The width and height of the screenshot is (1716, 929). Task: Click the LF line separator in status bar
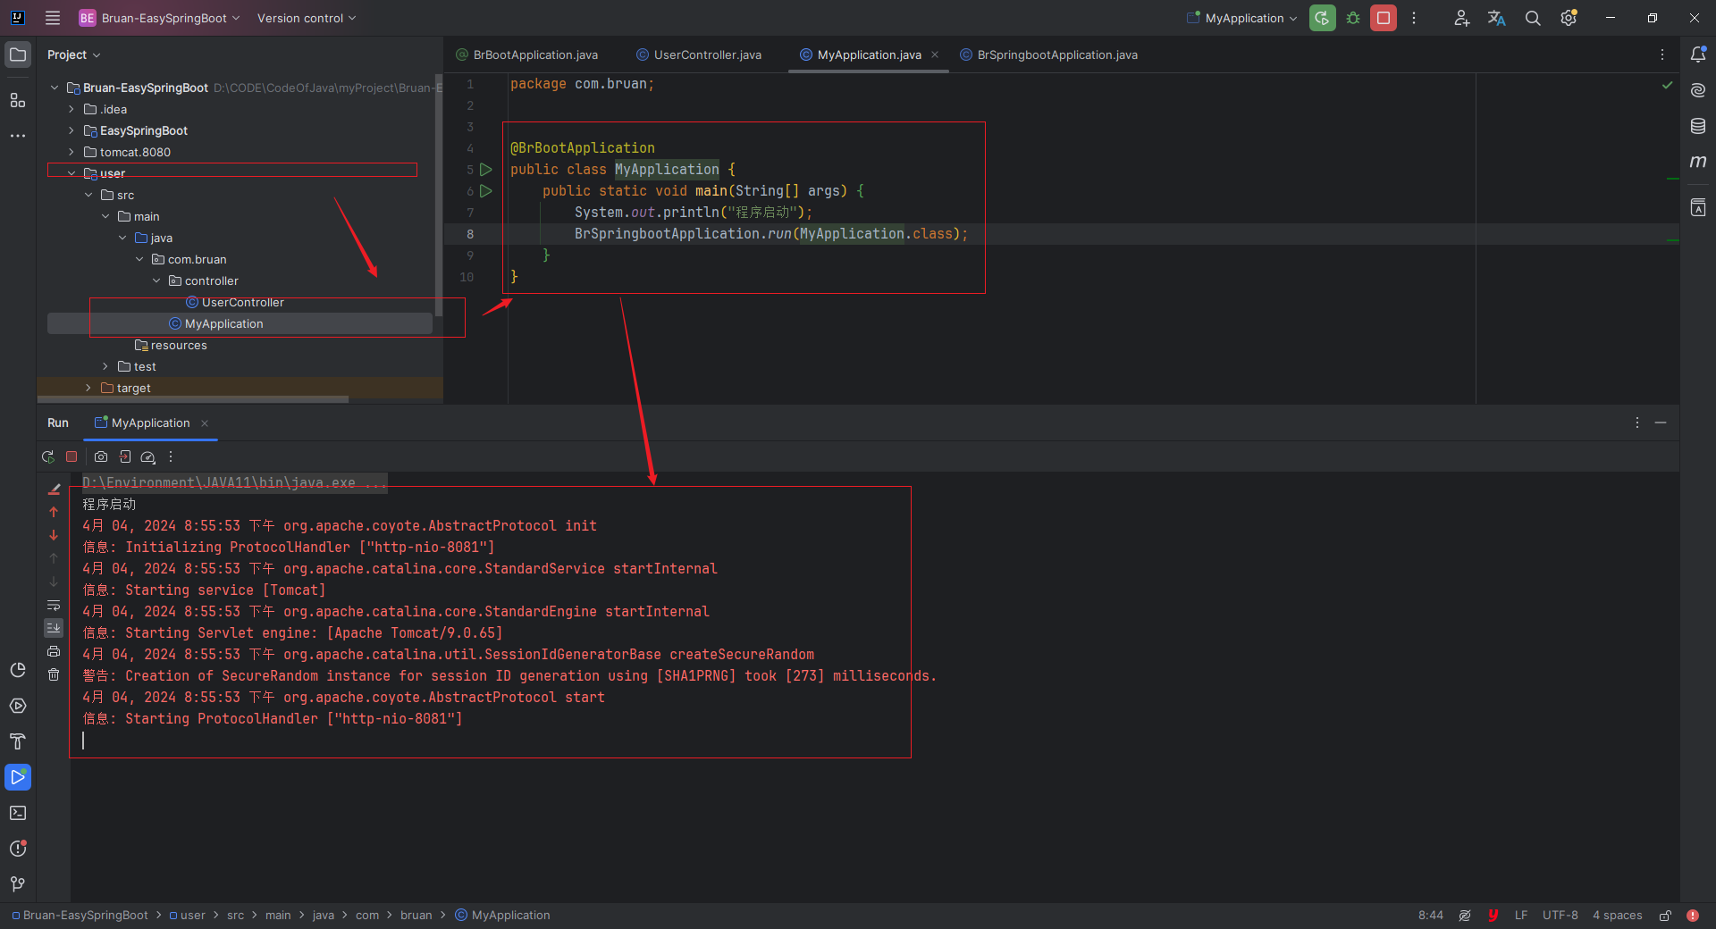click(x=1521, y=916)
